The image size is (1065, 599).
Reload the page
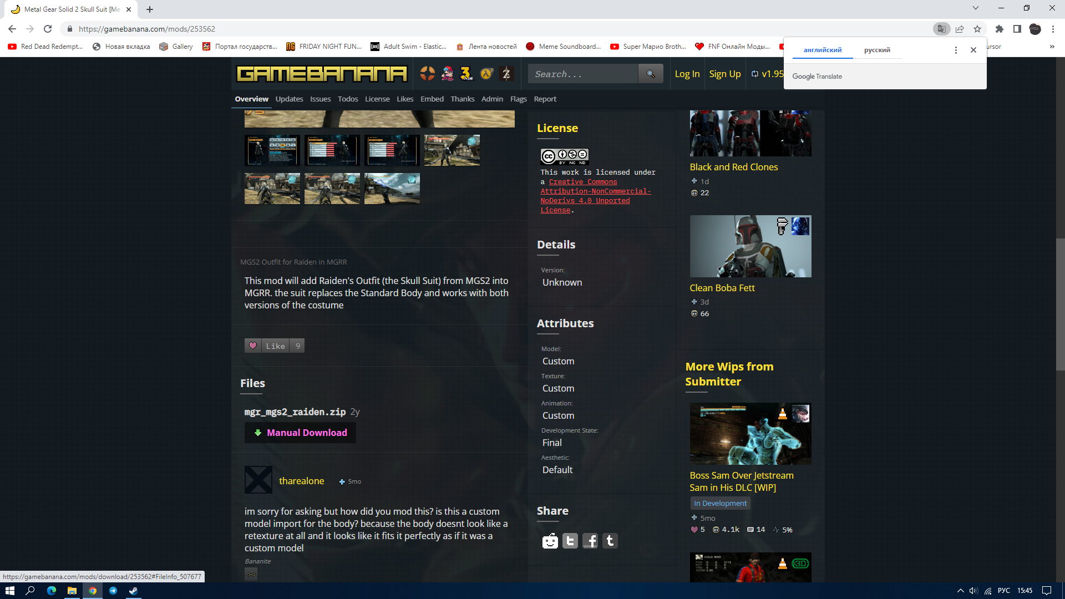coord(48,29)
